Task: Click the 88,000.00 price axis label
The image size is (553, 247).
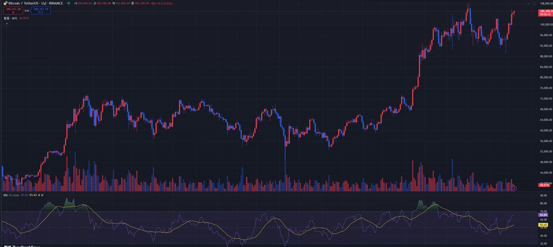Action: (x=546, y=56)
